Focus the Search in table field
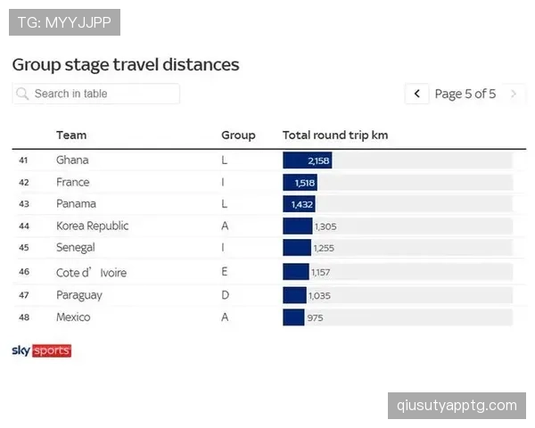Screen dimensions: 535x428 [96, 94]
